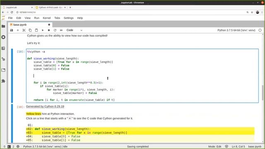
Task: Click the browser zoom magnifier icon
Action: point(248,12)
